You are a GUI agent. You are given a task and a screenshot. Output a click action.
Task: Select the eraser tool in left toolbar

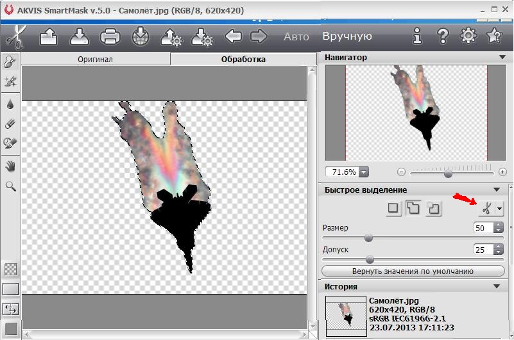pos(10,124)
